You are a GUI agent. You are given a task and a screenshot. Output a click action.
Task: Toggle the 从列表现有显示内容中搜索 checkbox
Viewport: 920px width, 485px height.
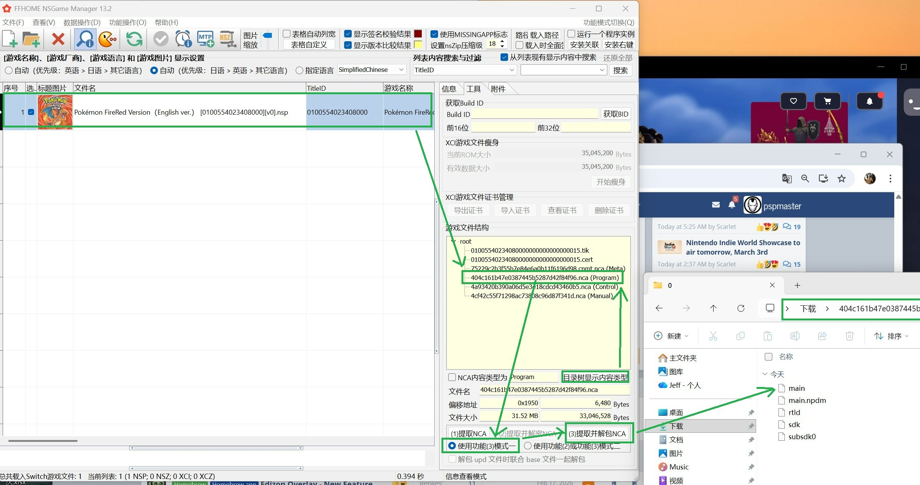[x=504, y=57]
